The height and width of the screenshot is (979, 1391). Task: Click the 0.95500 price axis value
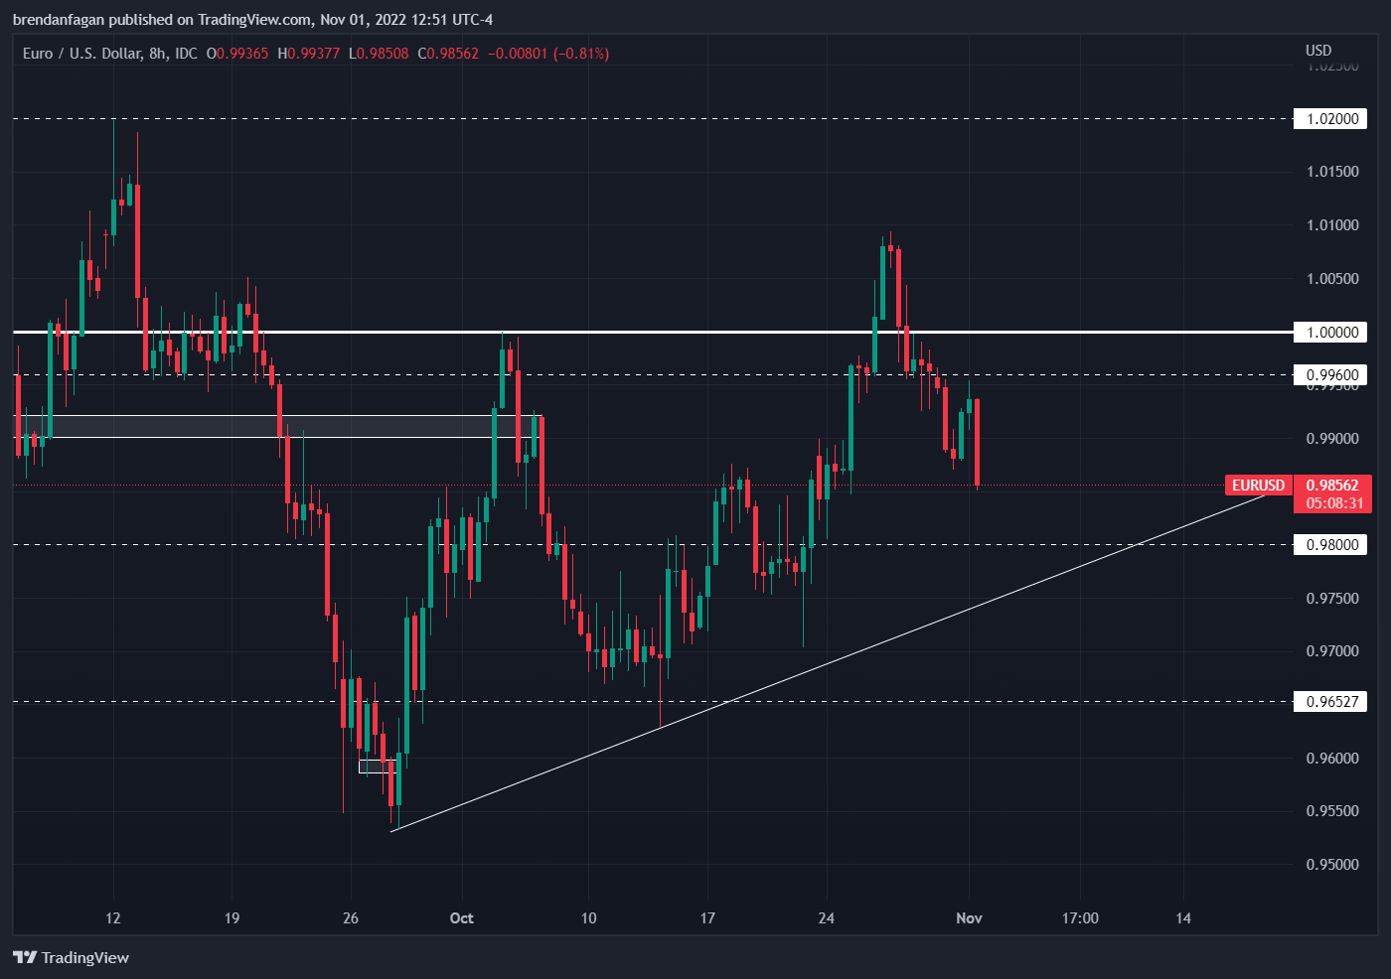point(1332,811)
